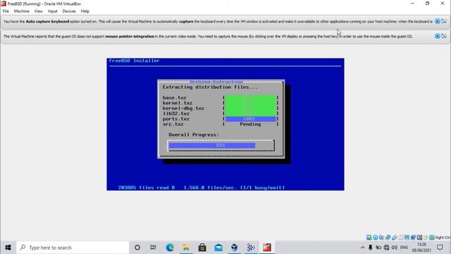This screenshot has height=254, width=451.
Task: Switch to the red running VM taskbar icon
Action: [x=267, y=248]
